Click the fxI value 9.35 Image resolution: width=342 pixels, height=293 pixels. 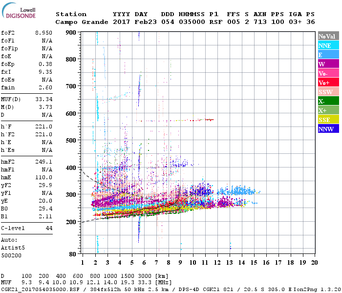click(45, 72)
